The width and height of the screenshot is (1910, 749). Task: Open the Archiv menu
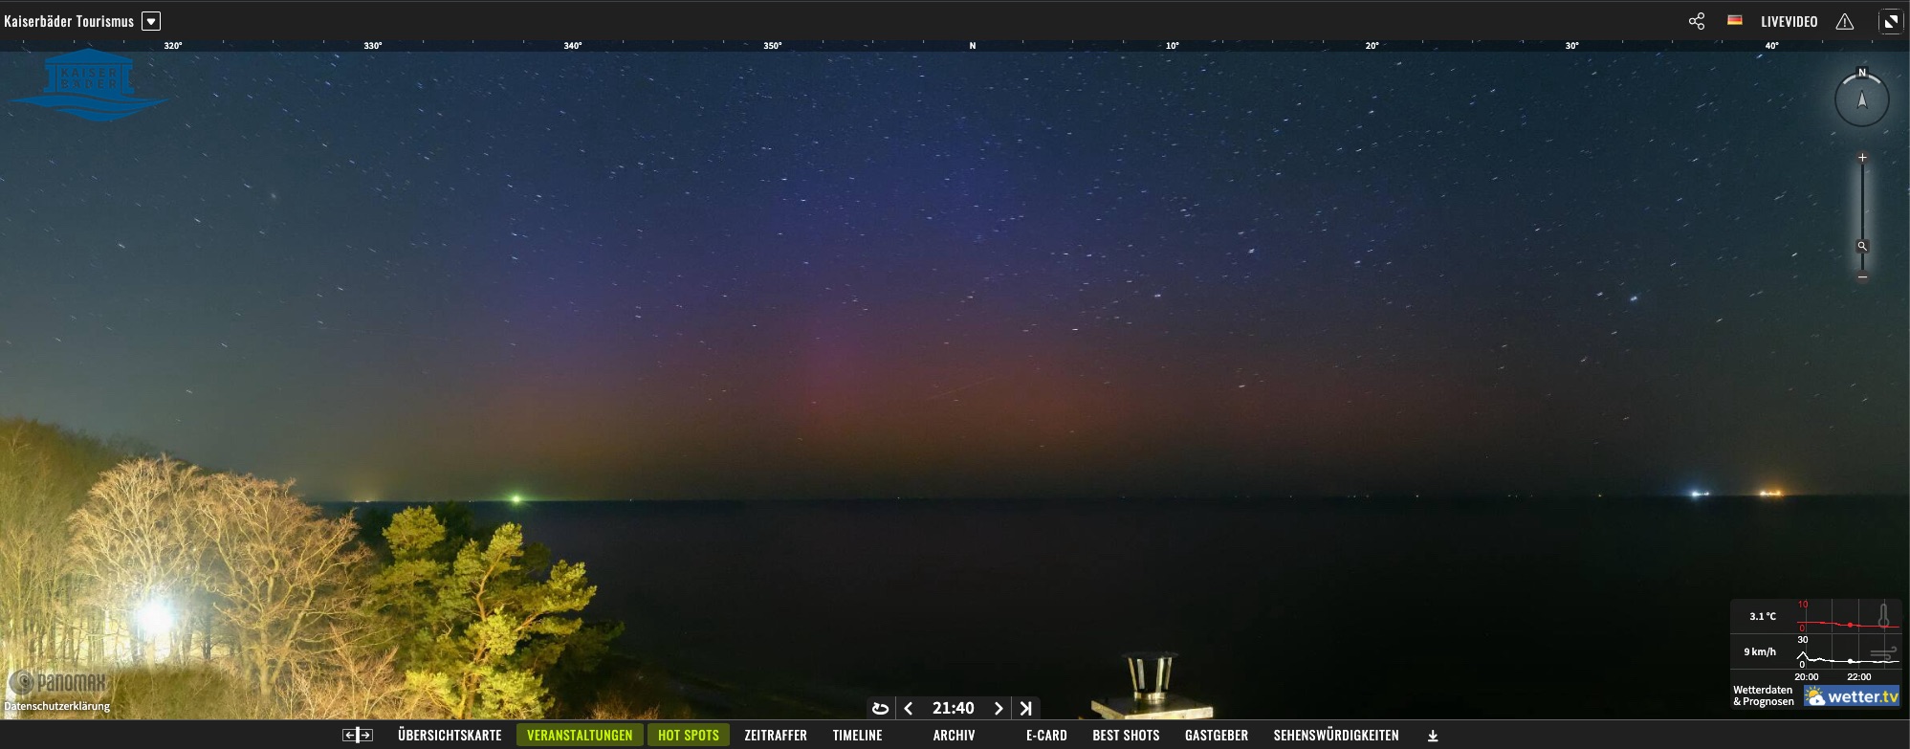point(954,736)
